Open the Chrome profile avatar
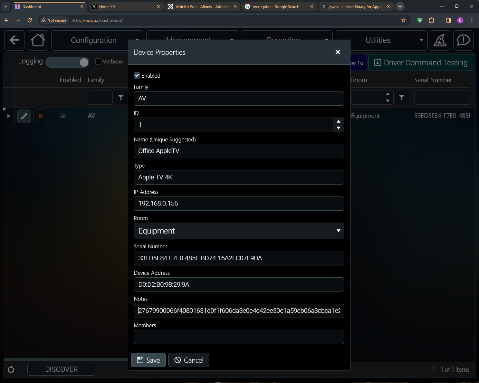This screenshot has width=479, height=383. point(460,20)
